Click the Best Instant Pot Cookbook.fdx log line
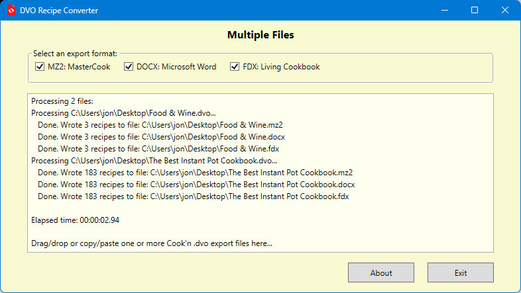 point(193,196)
